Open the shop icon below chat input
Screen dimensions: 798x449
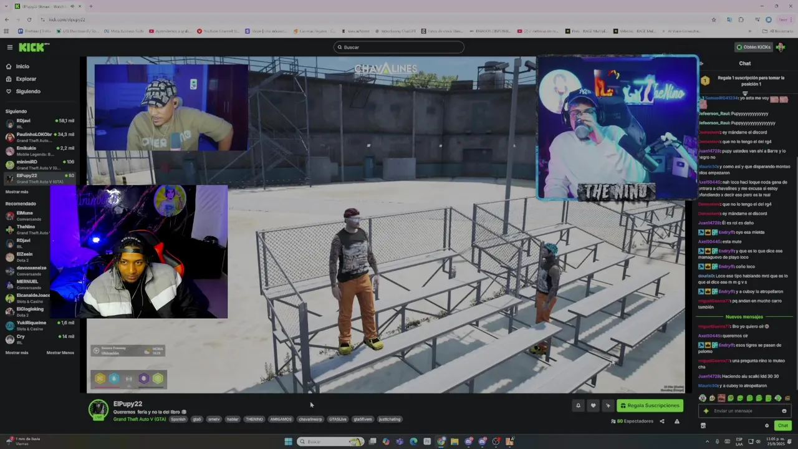pos(703,425)
